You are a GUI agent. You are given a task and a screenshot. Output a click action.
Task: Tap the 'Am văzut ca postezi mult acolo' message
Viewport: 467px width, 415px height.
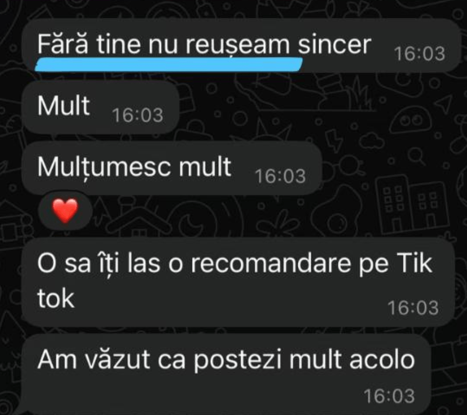click(226, 374)
